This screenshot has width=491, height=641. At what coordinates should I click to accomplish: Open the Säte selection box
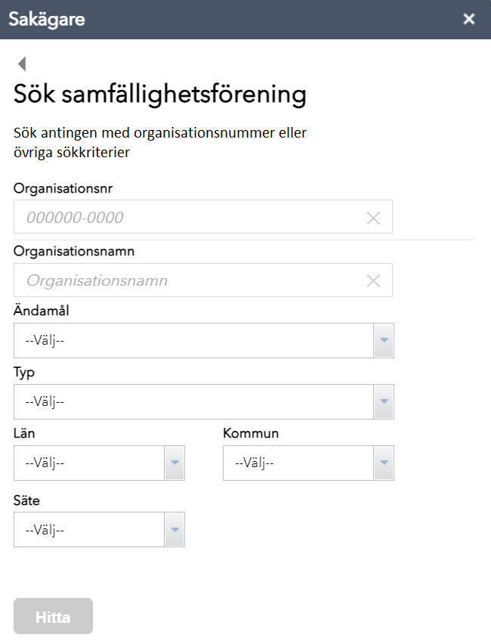tap(89, 530)
